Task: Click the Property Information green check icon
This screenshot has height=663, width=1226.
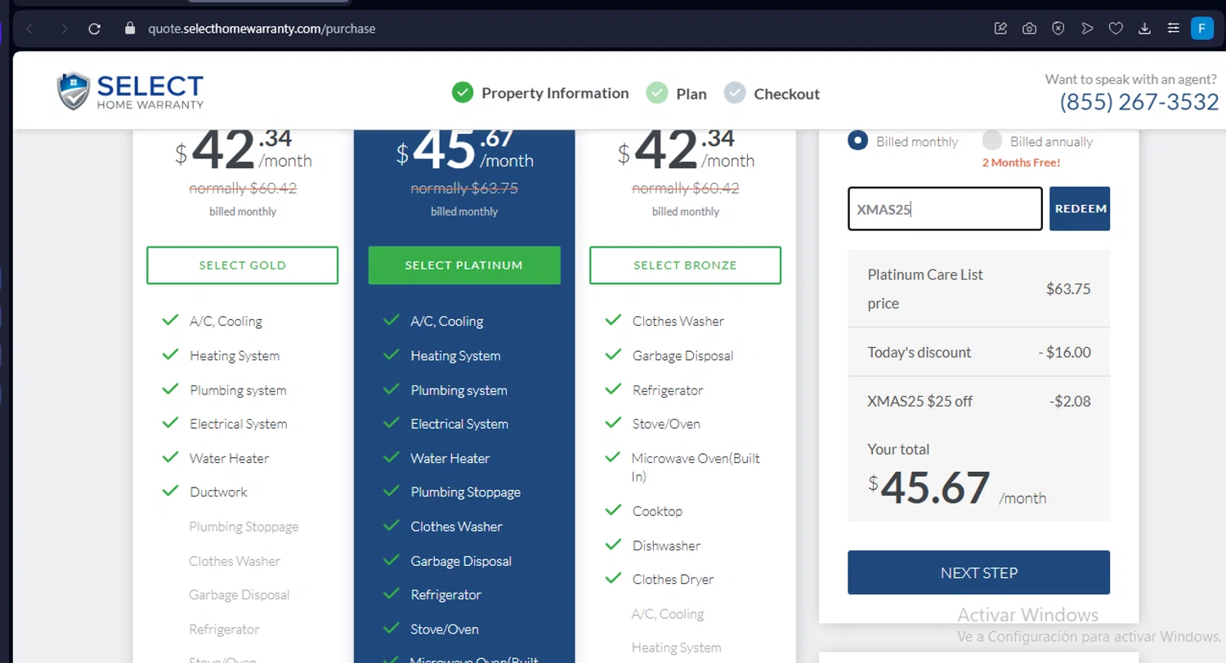Action: click(463, 93)
